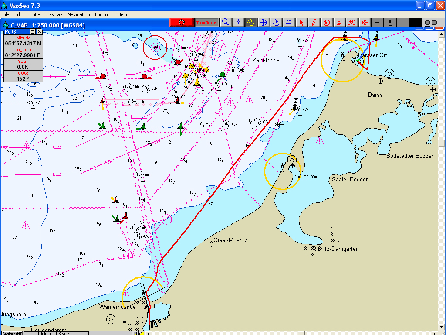Image resolution: width=446 pixels, height=335 pixels.
Task: Click the C-MAP chart window icon
Action: pos(5,25)
